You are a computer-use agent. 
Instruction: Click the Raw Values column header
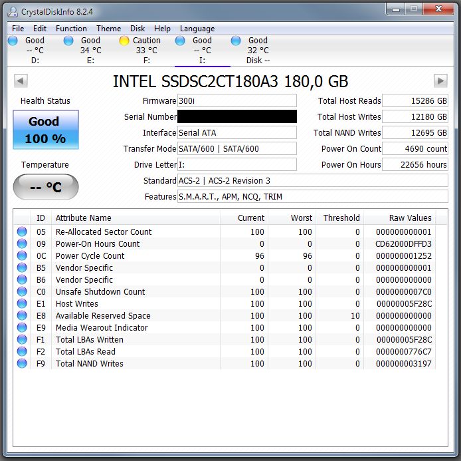[x=400, y=218]
